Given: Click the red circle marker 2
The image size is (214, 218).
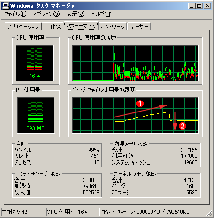Looking at the screenshot, I should pos(183,126).
